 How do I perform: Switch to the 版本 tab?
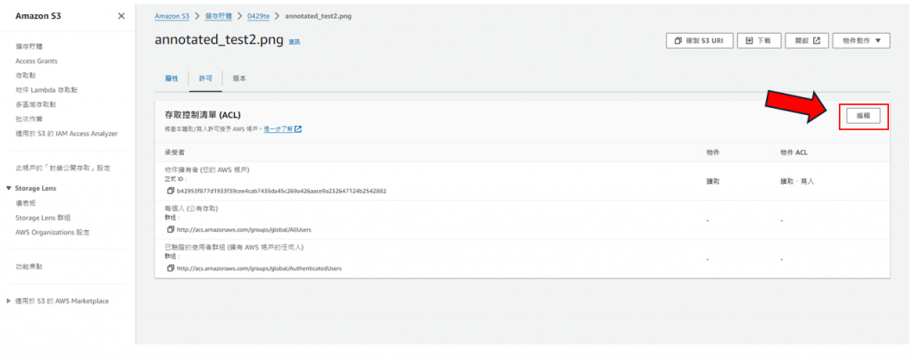[x=239, y=78]
